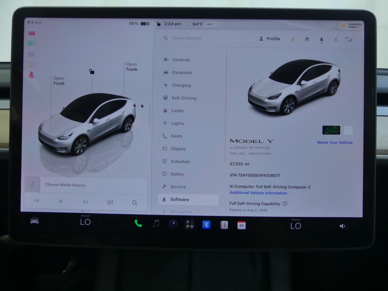Viewport: 388px width, 291px height.
Task: Tap the Full Self-Driving Capability info icon
Action: [x=285, y=204]
